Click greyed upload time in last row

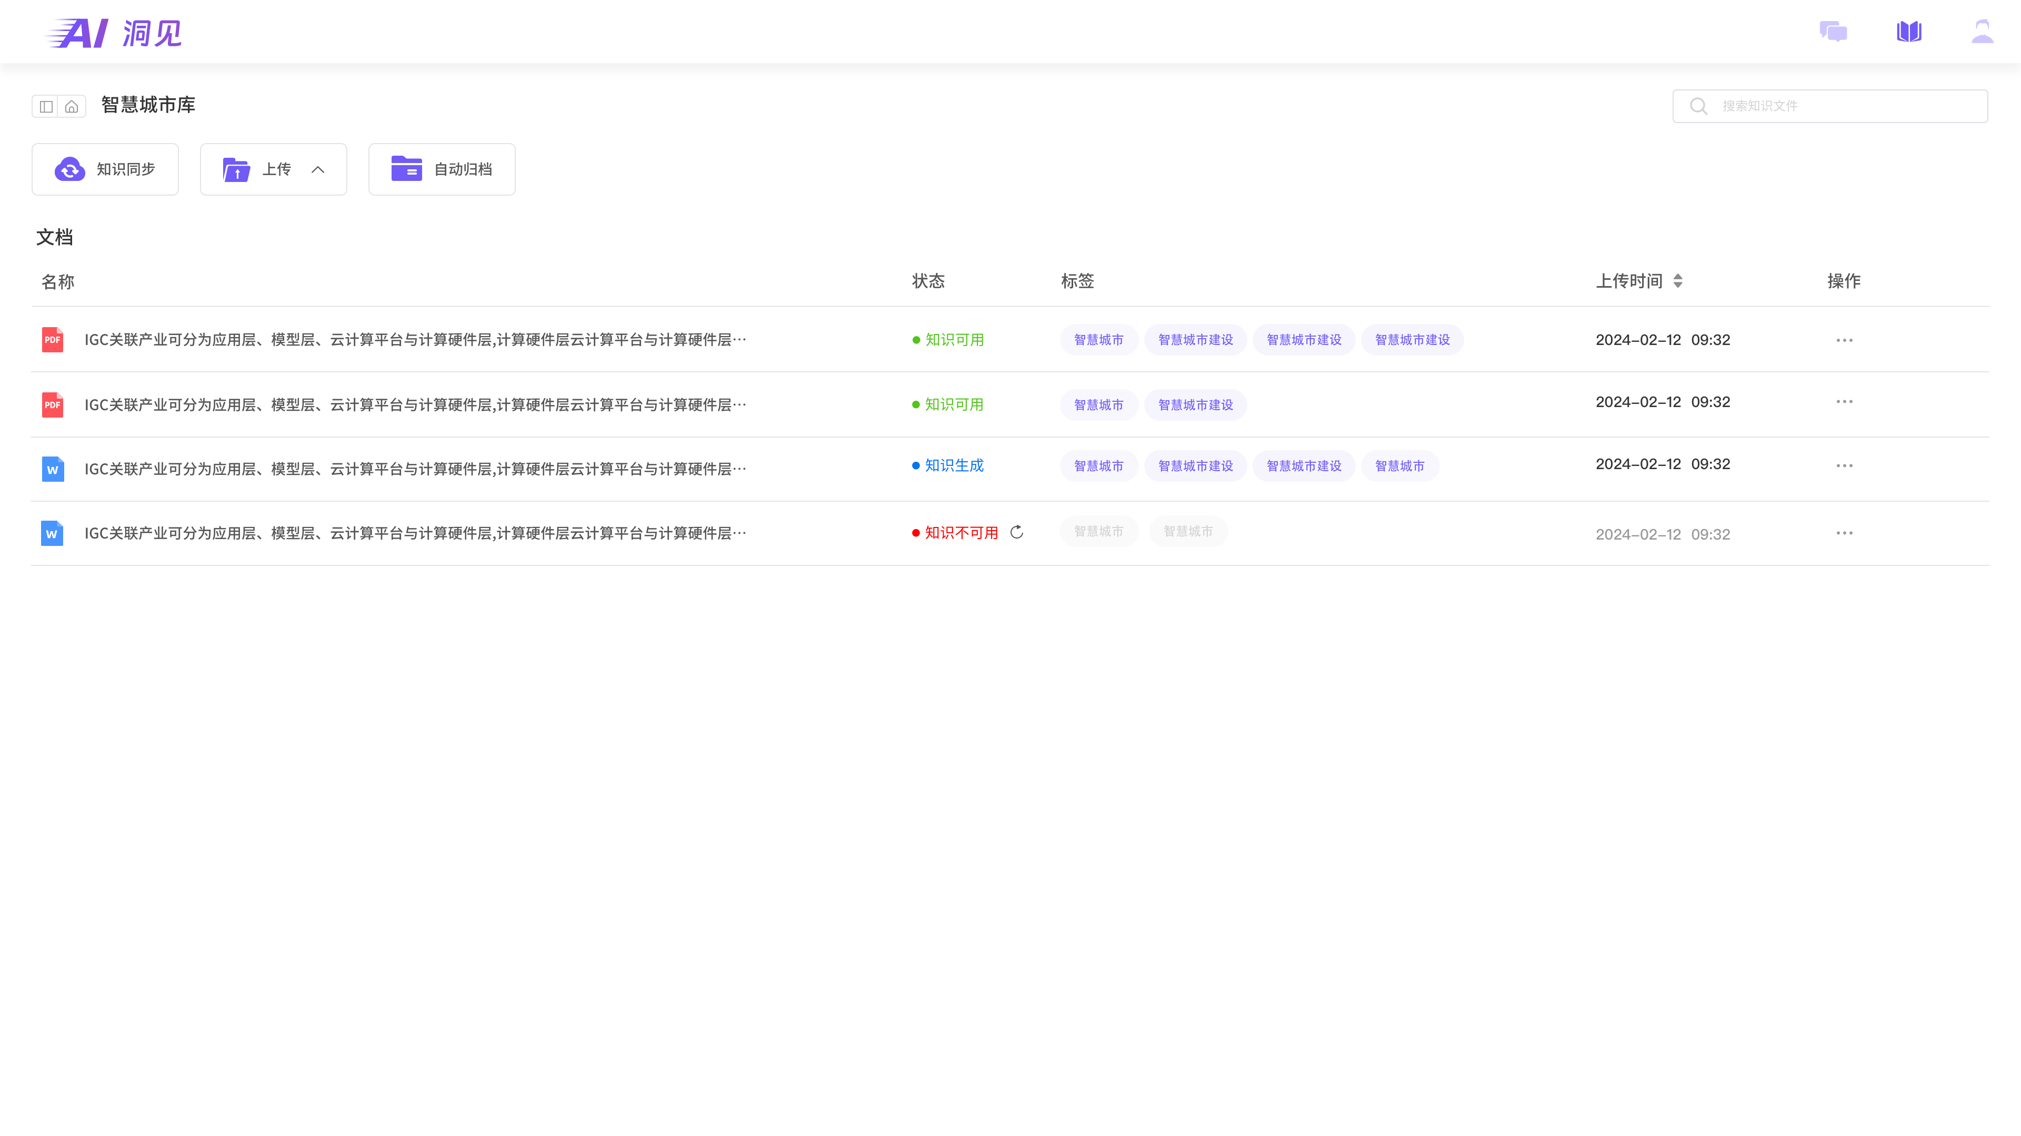tap(1663, 534)
